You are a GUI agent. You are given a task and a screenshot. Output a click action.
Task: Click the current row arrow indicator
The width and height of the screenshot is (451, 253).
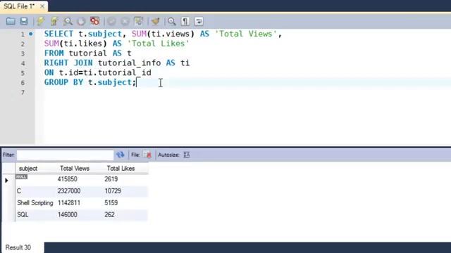(x=6, y=181)
